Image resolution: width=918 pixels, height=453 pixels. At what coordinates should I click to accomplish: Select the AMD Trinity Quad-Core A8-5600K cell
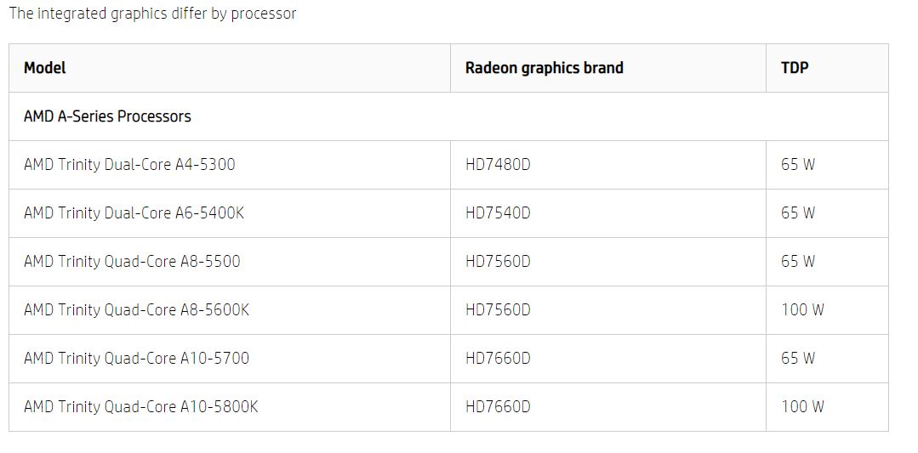(x=136, y=310)
